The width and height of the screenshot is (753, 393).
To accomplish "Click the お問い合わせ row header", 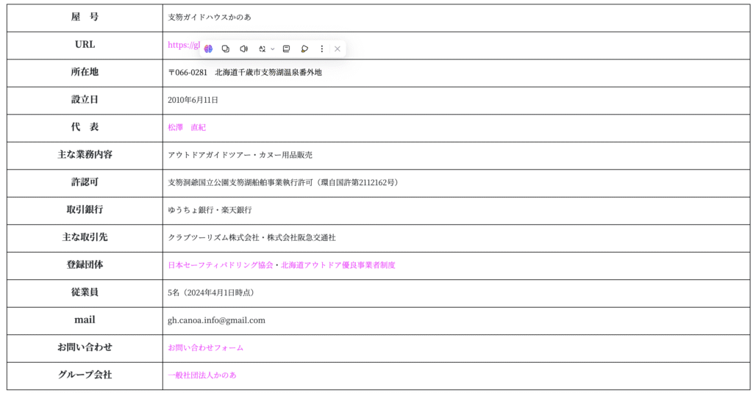I will tap(85, 347).
